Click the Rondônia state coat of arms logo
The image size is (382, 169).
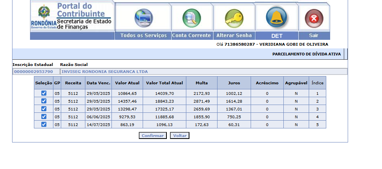tap(43, 13)
